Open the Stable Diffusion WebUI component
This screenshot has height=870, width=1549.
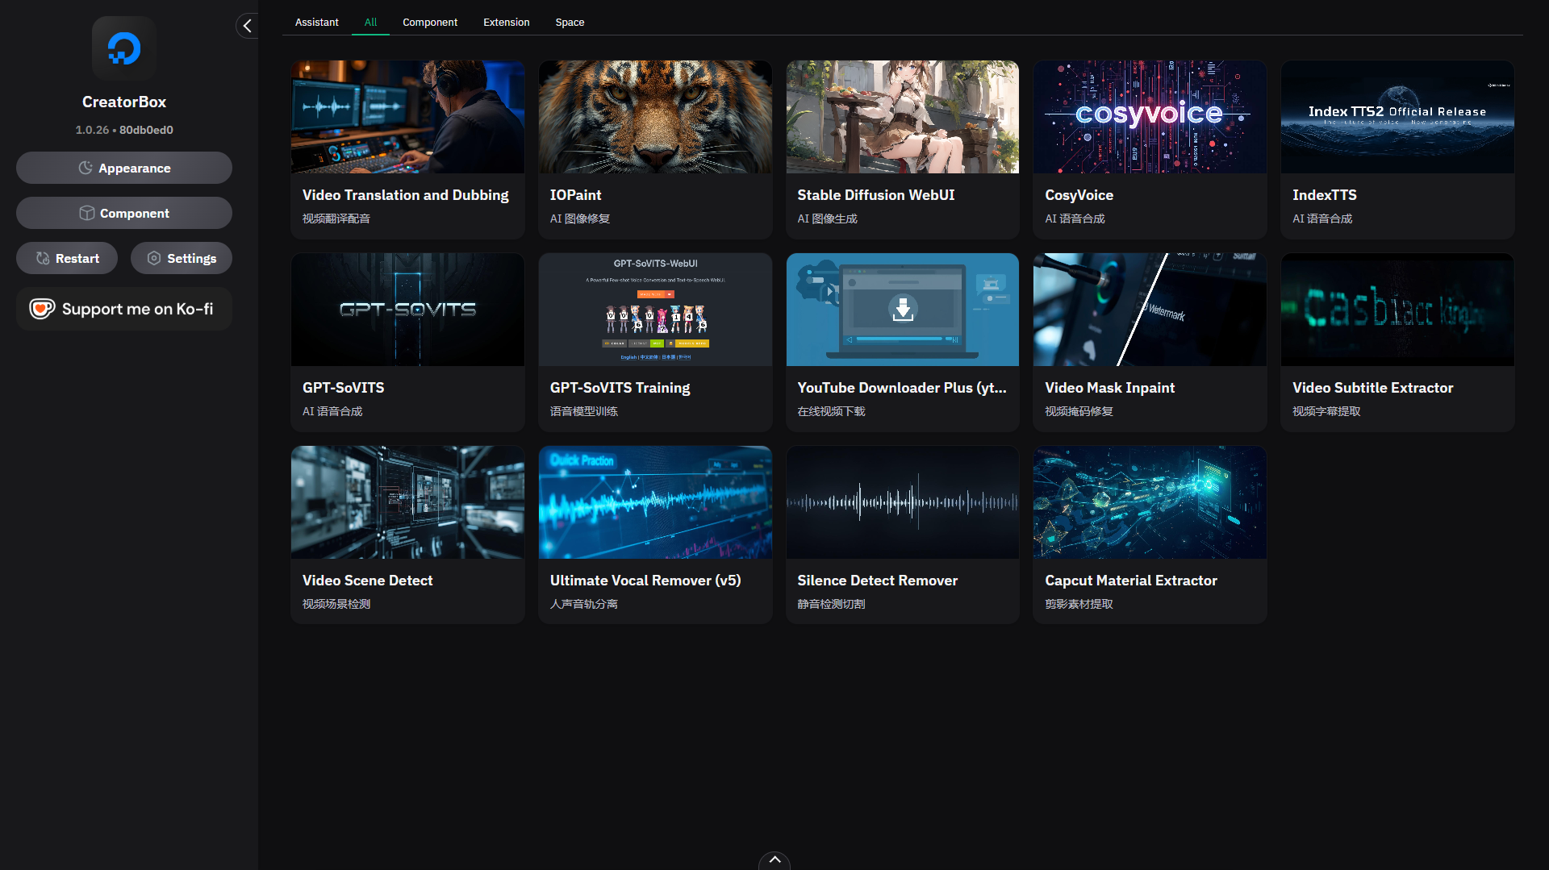[x=902, y=149]
